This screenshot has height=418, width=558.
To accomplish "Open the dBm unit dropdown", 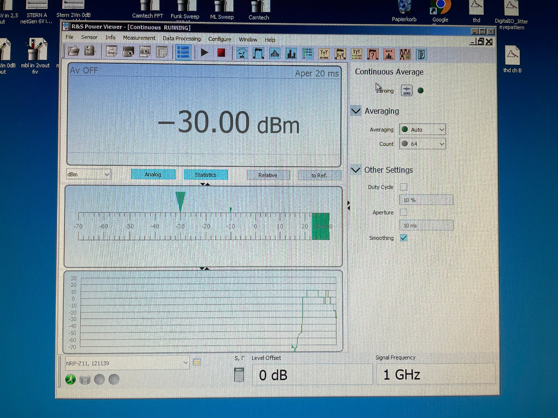I will tap(89, 174).
